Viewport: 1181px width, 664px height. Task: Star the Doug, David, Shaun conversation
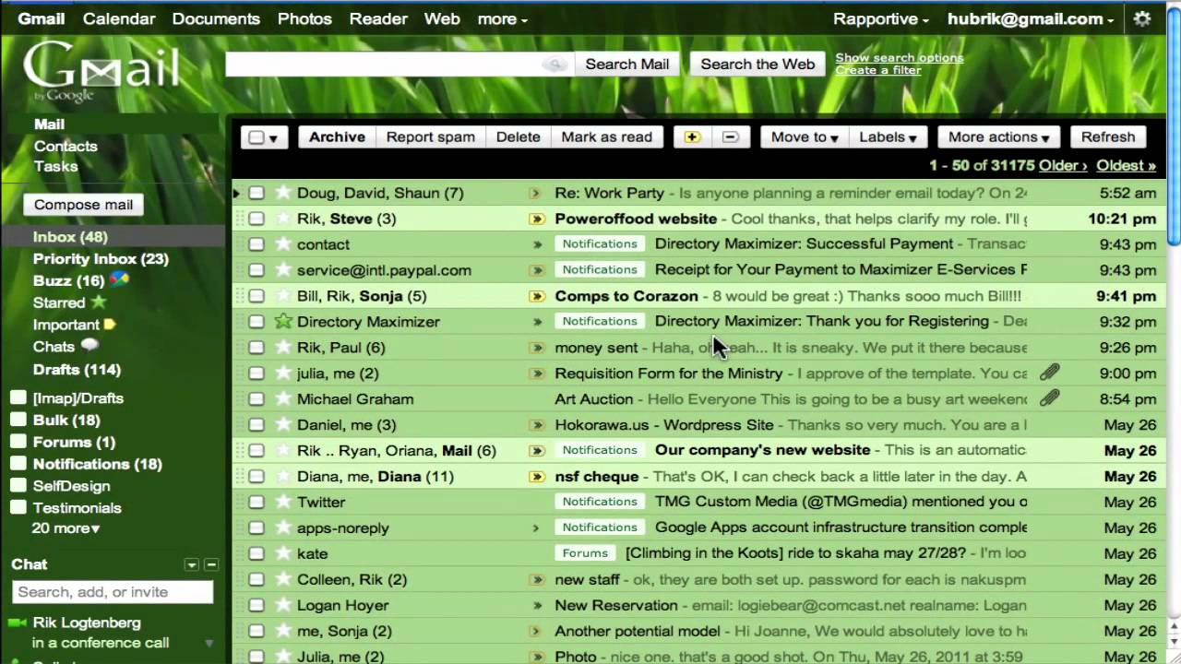tap(283, 193)
